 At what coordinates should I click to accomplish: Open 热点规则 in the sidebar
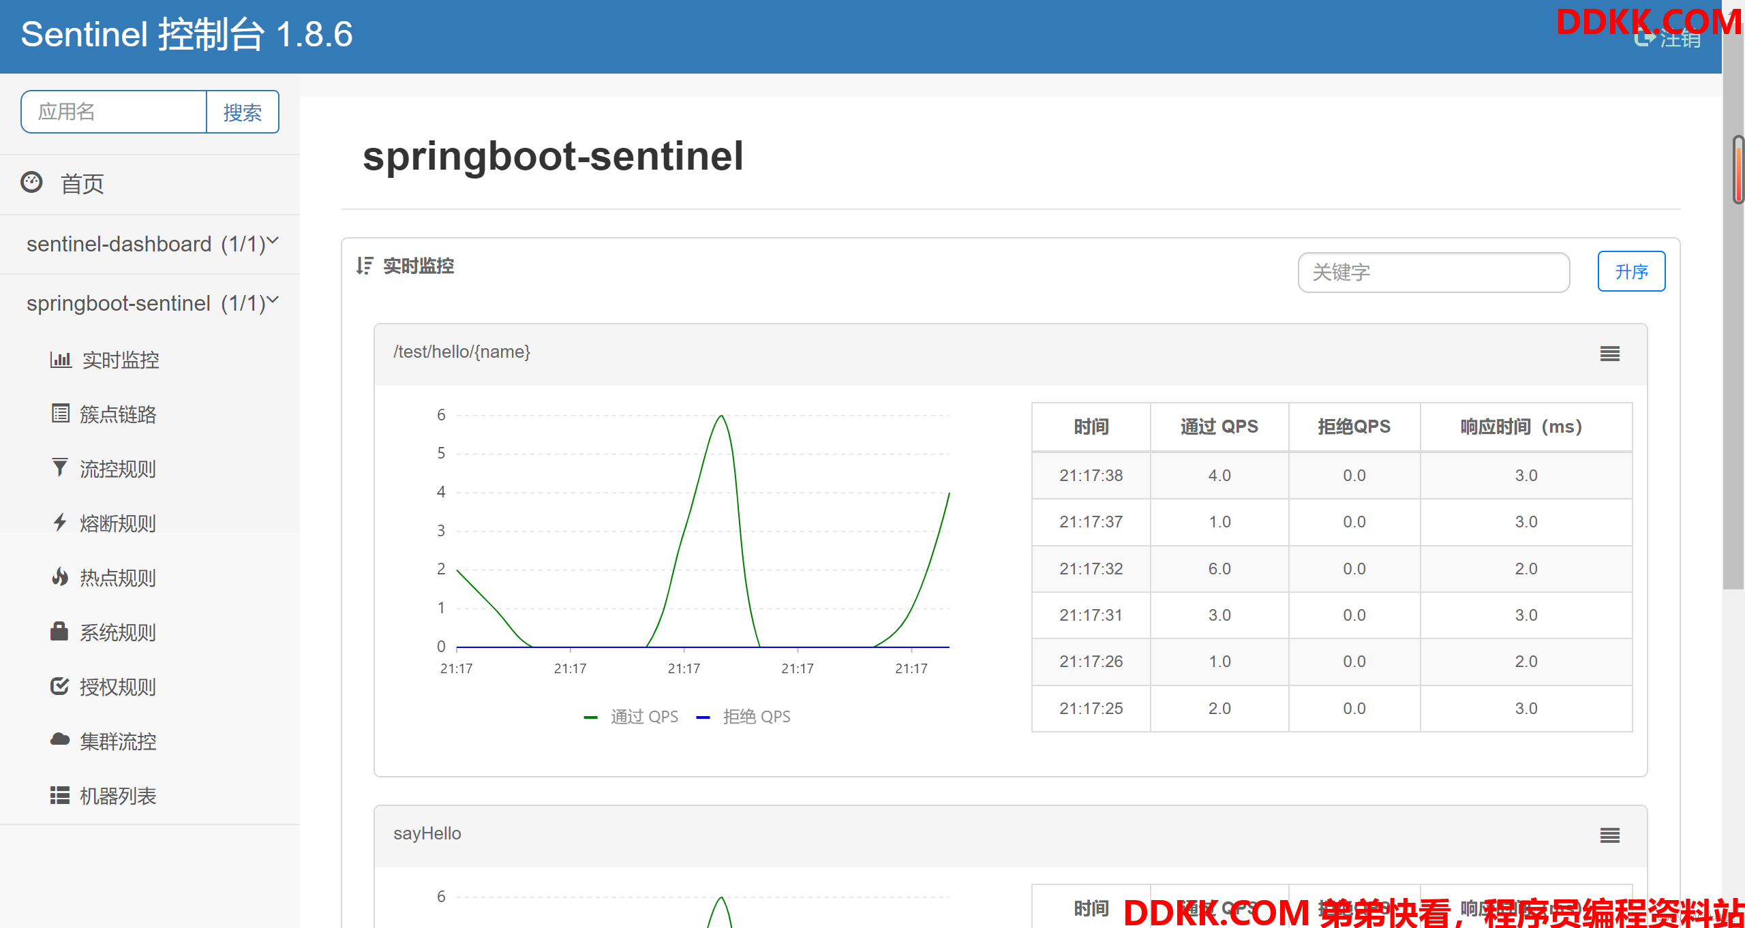[x=118, y=578]
